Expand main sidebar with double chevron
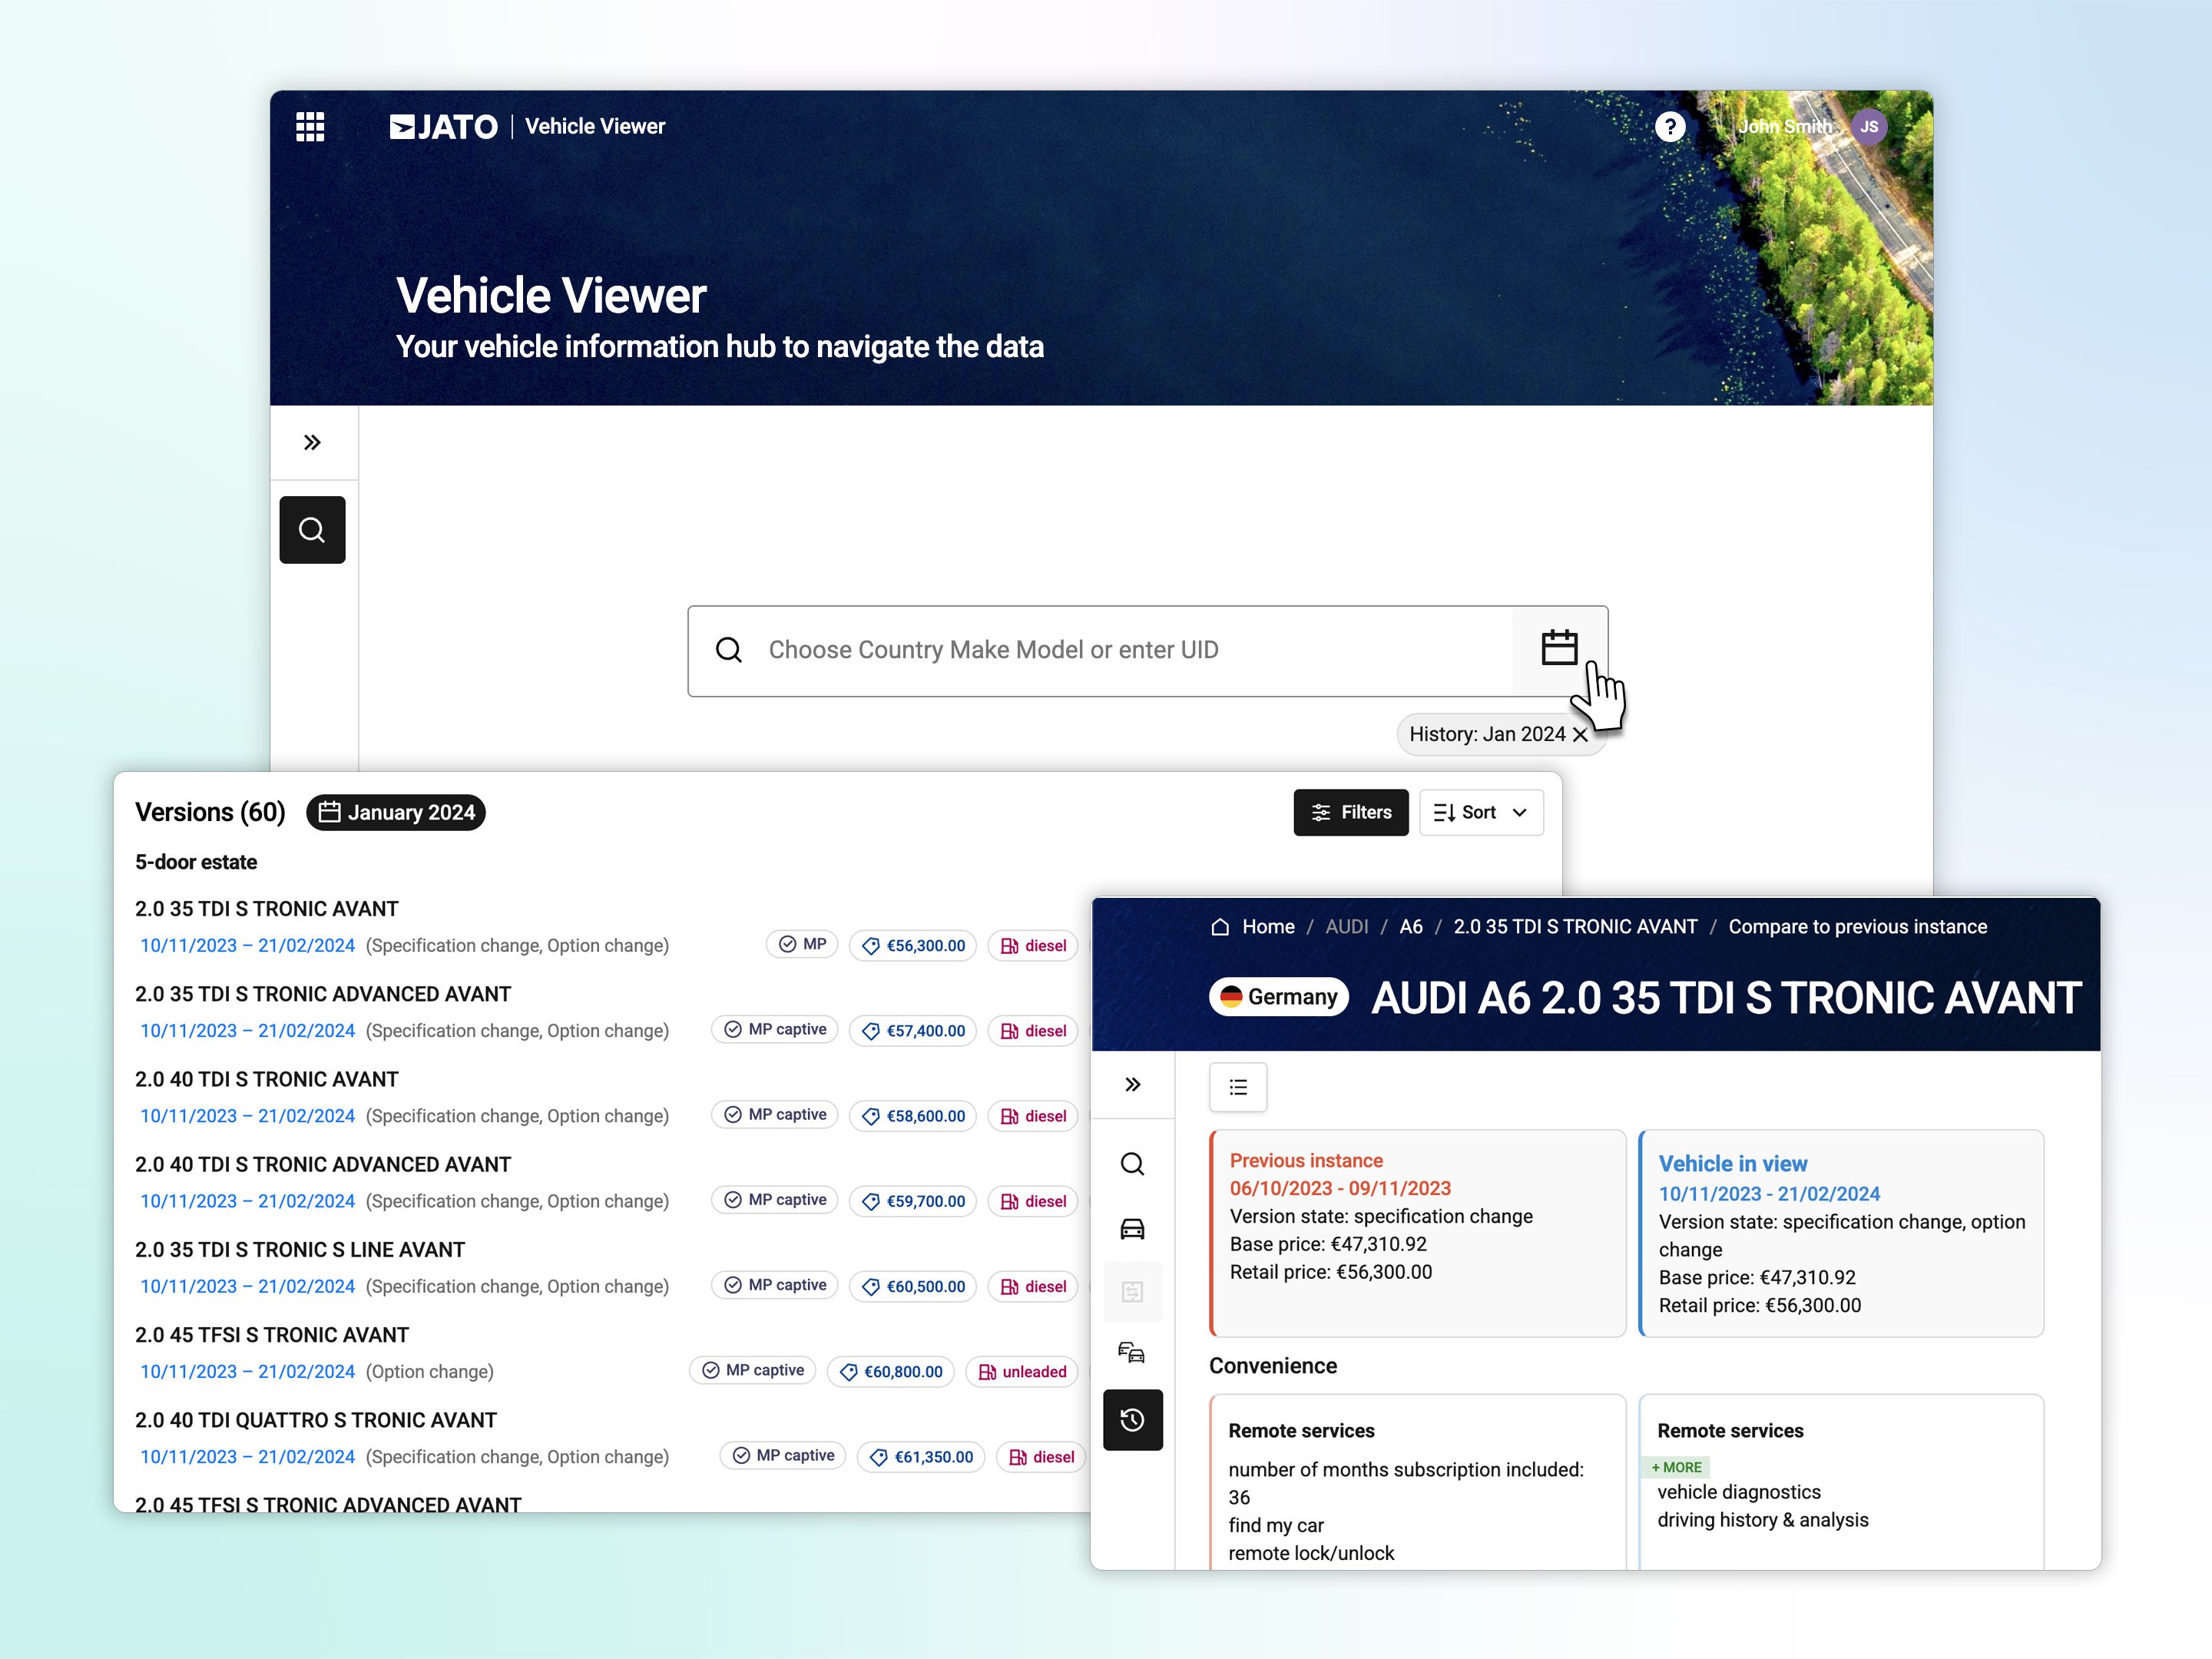 [x=313, y=442]
